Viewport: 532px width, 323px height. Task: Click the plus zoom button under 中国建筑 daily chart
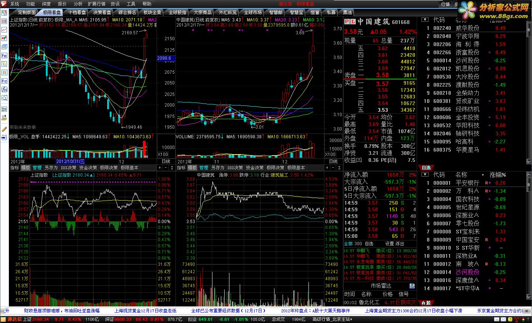click(x=327, y=168)
